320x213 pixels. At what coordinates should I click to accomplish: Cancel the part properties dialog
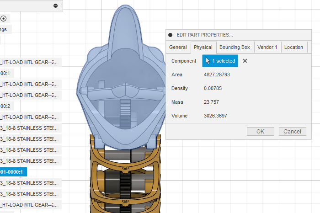point(293,132)
